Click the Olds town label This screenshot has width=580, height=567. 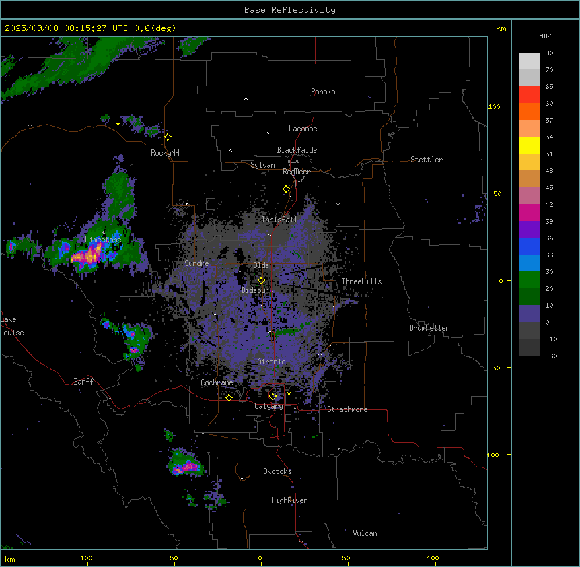point(261,265)
